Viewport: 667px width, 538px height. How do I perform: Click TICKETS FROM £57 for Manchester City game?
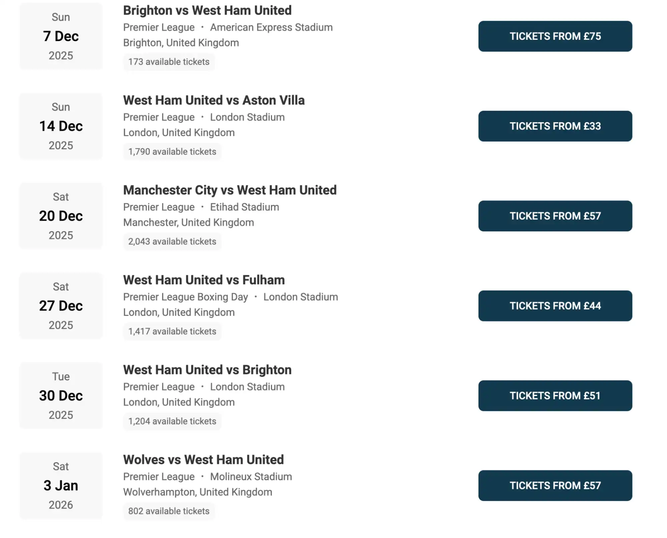click(555, 216)
